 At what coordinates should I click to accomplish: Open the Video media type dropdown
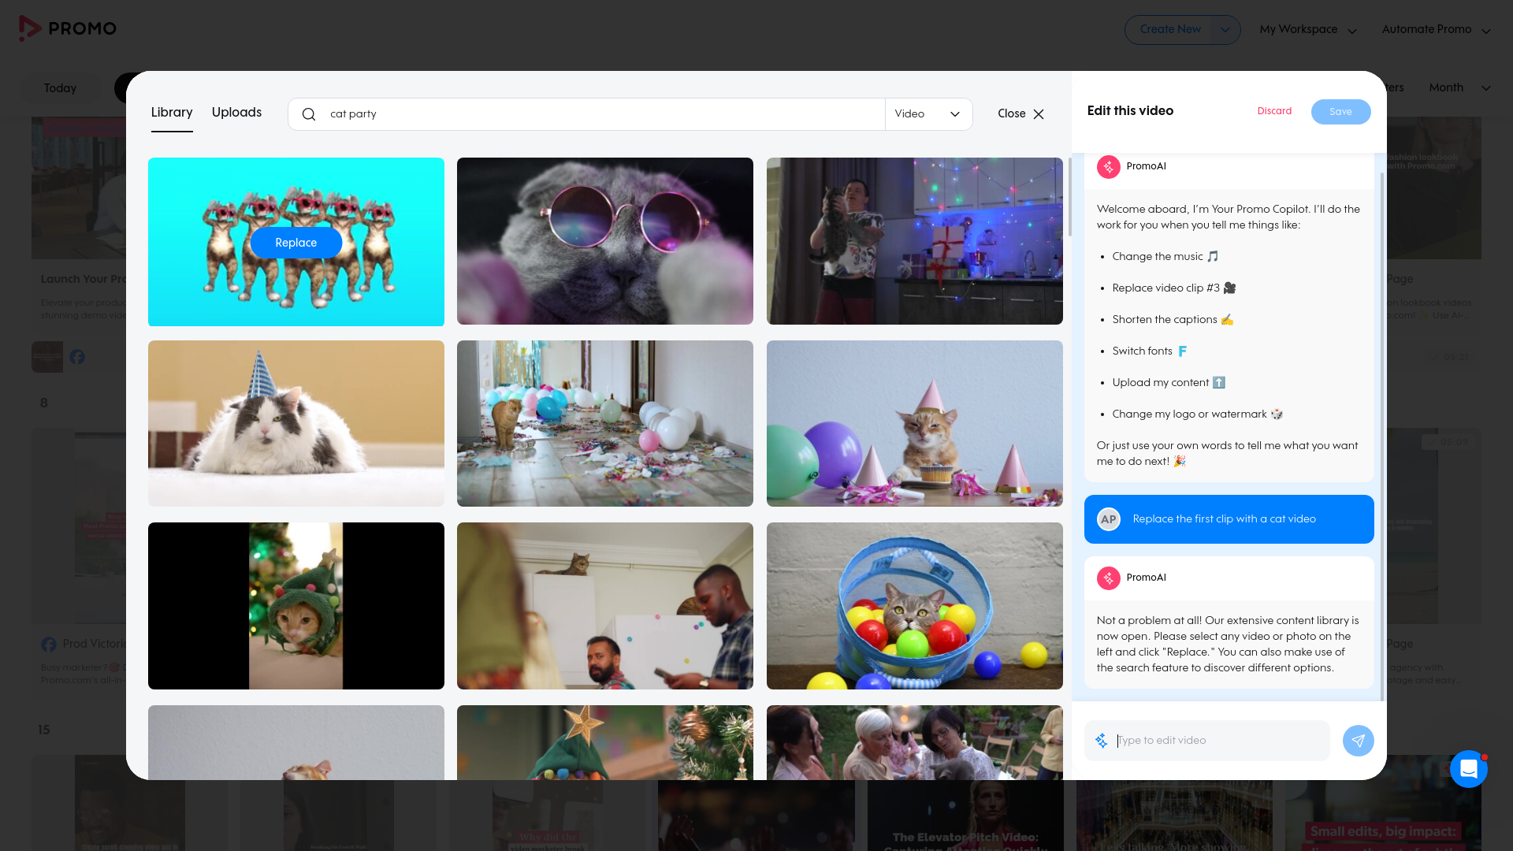pyautogui.click(x=928, y=114)
